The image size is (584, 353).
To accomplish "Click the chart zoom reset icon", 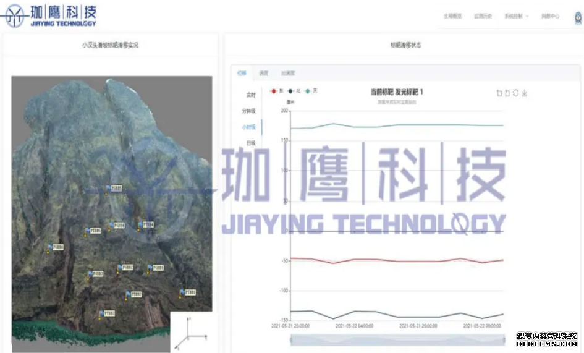I will coord(507,93).
